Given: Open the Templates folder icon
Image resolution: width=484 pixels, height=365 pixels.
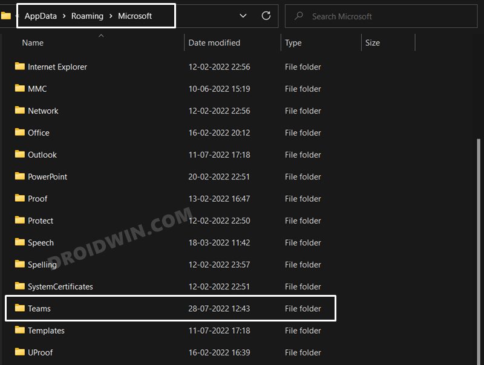Looking at the screenshot, I should click(x=20, y=331).
